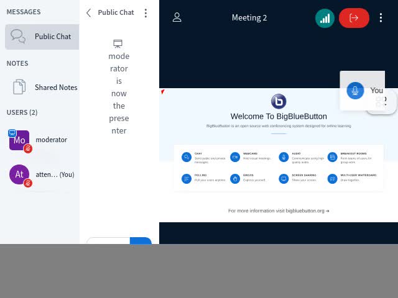
Task: Click the Public Chat panel title
Action: (116, 12)
